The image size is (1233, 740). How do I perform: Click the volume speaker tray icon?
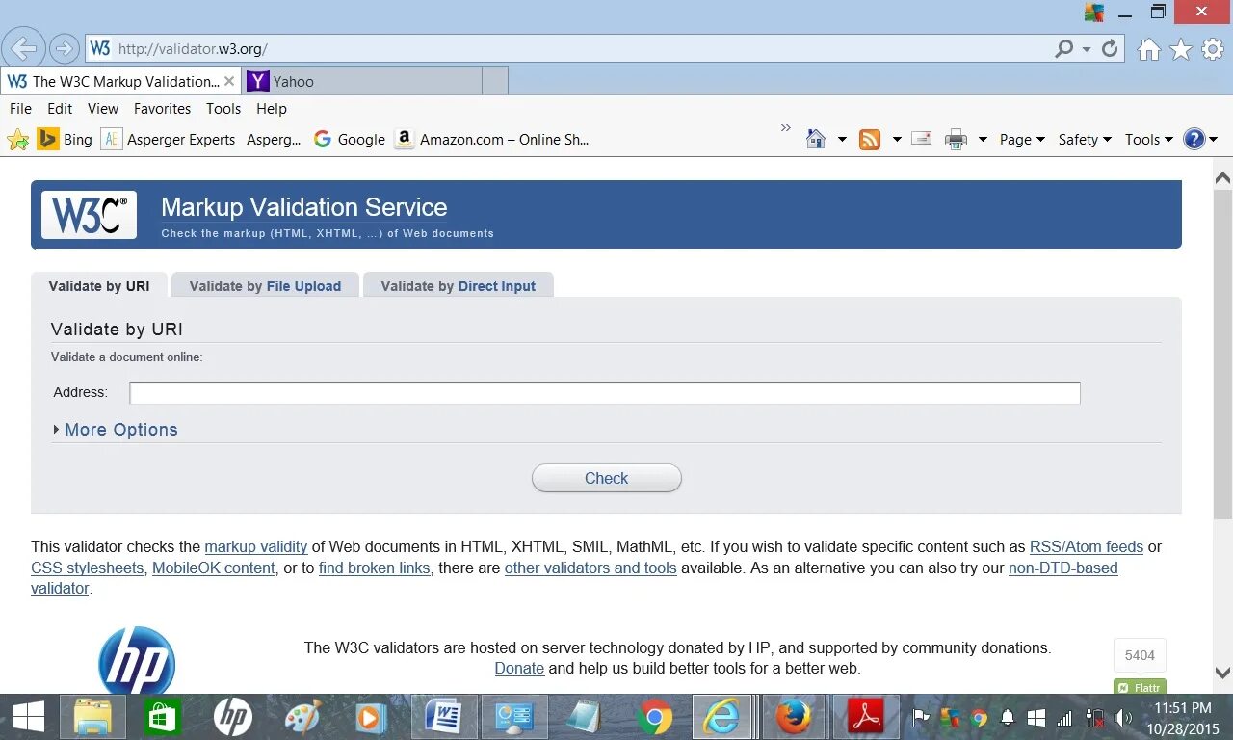click(x=1123, y=718)
